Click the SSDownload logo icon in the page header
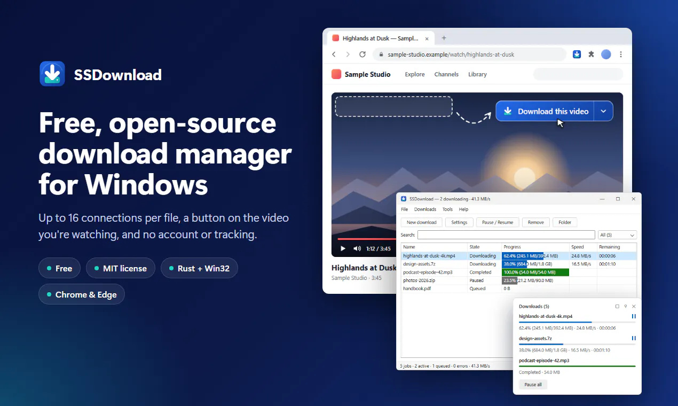 [52, 74]
